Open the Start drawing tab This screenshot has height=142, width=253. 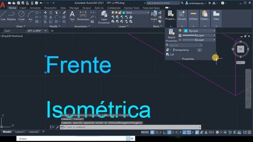(7, 31)
